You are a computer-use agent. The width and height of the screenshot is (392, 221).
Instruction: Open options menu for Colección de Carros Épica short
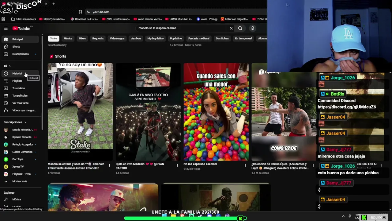click(x=313, y=166)
